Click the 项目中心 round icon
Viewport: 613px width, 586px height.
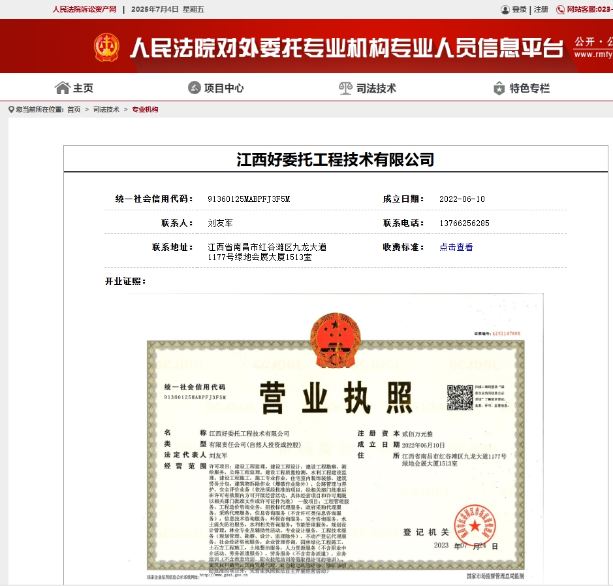pos(195,88)
